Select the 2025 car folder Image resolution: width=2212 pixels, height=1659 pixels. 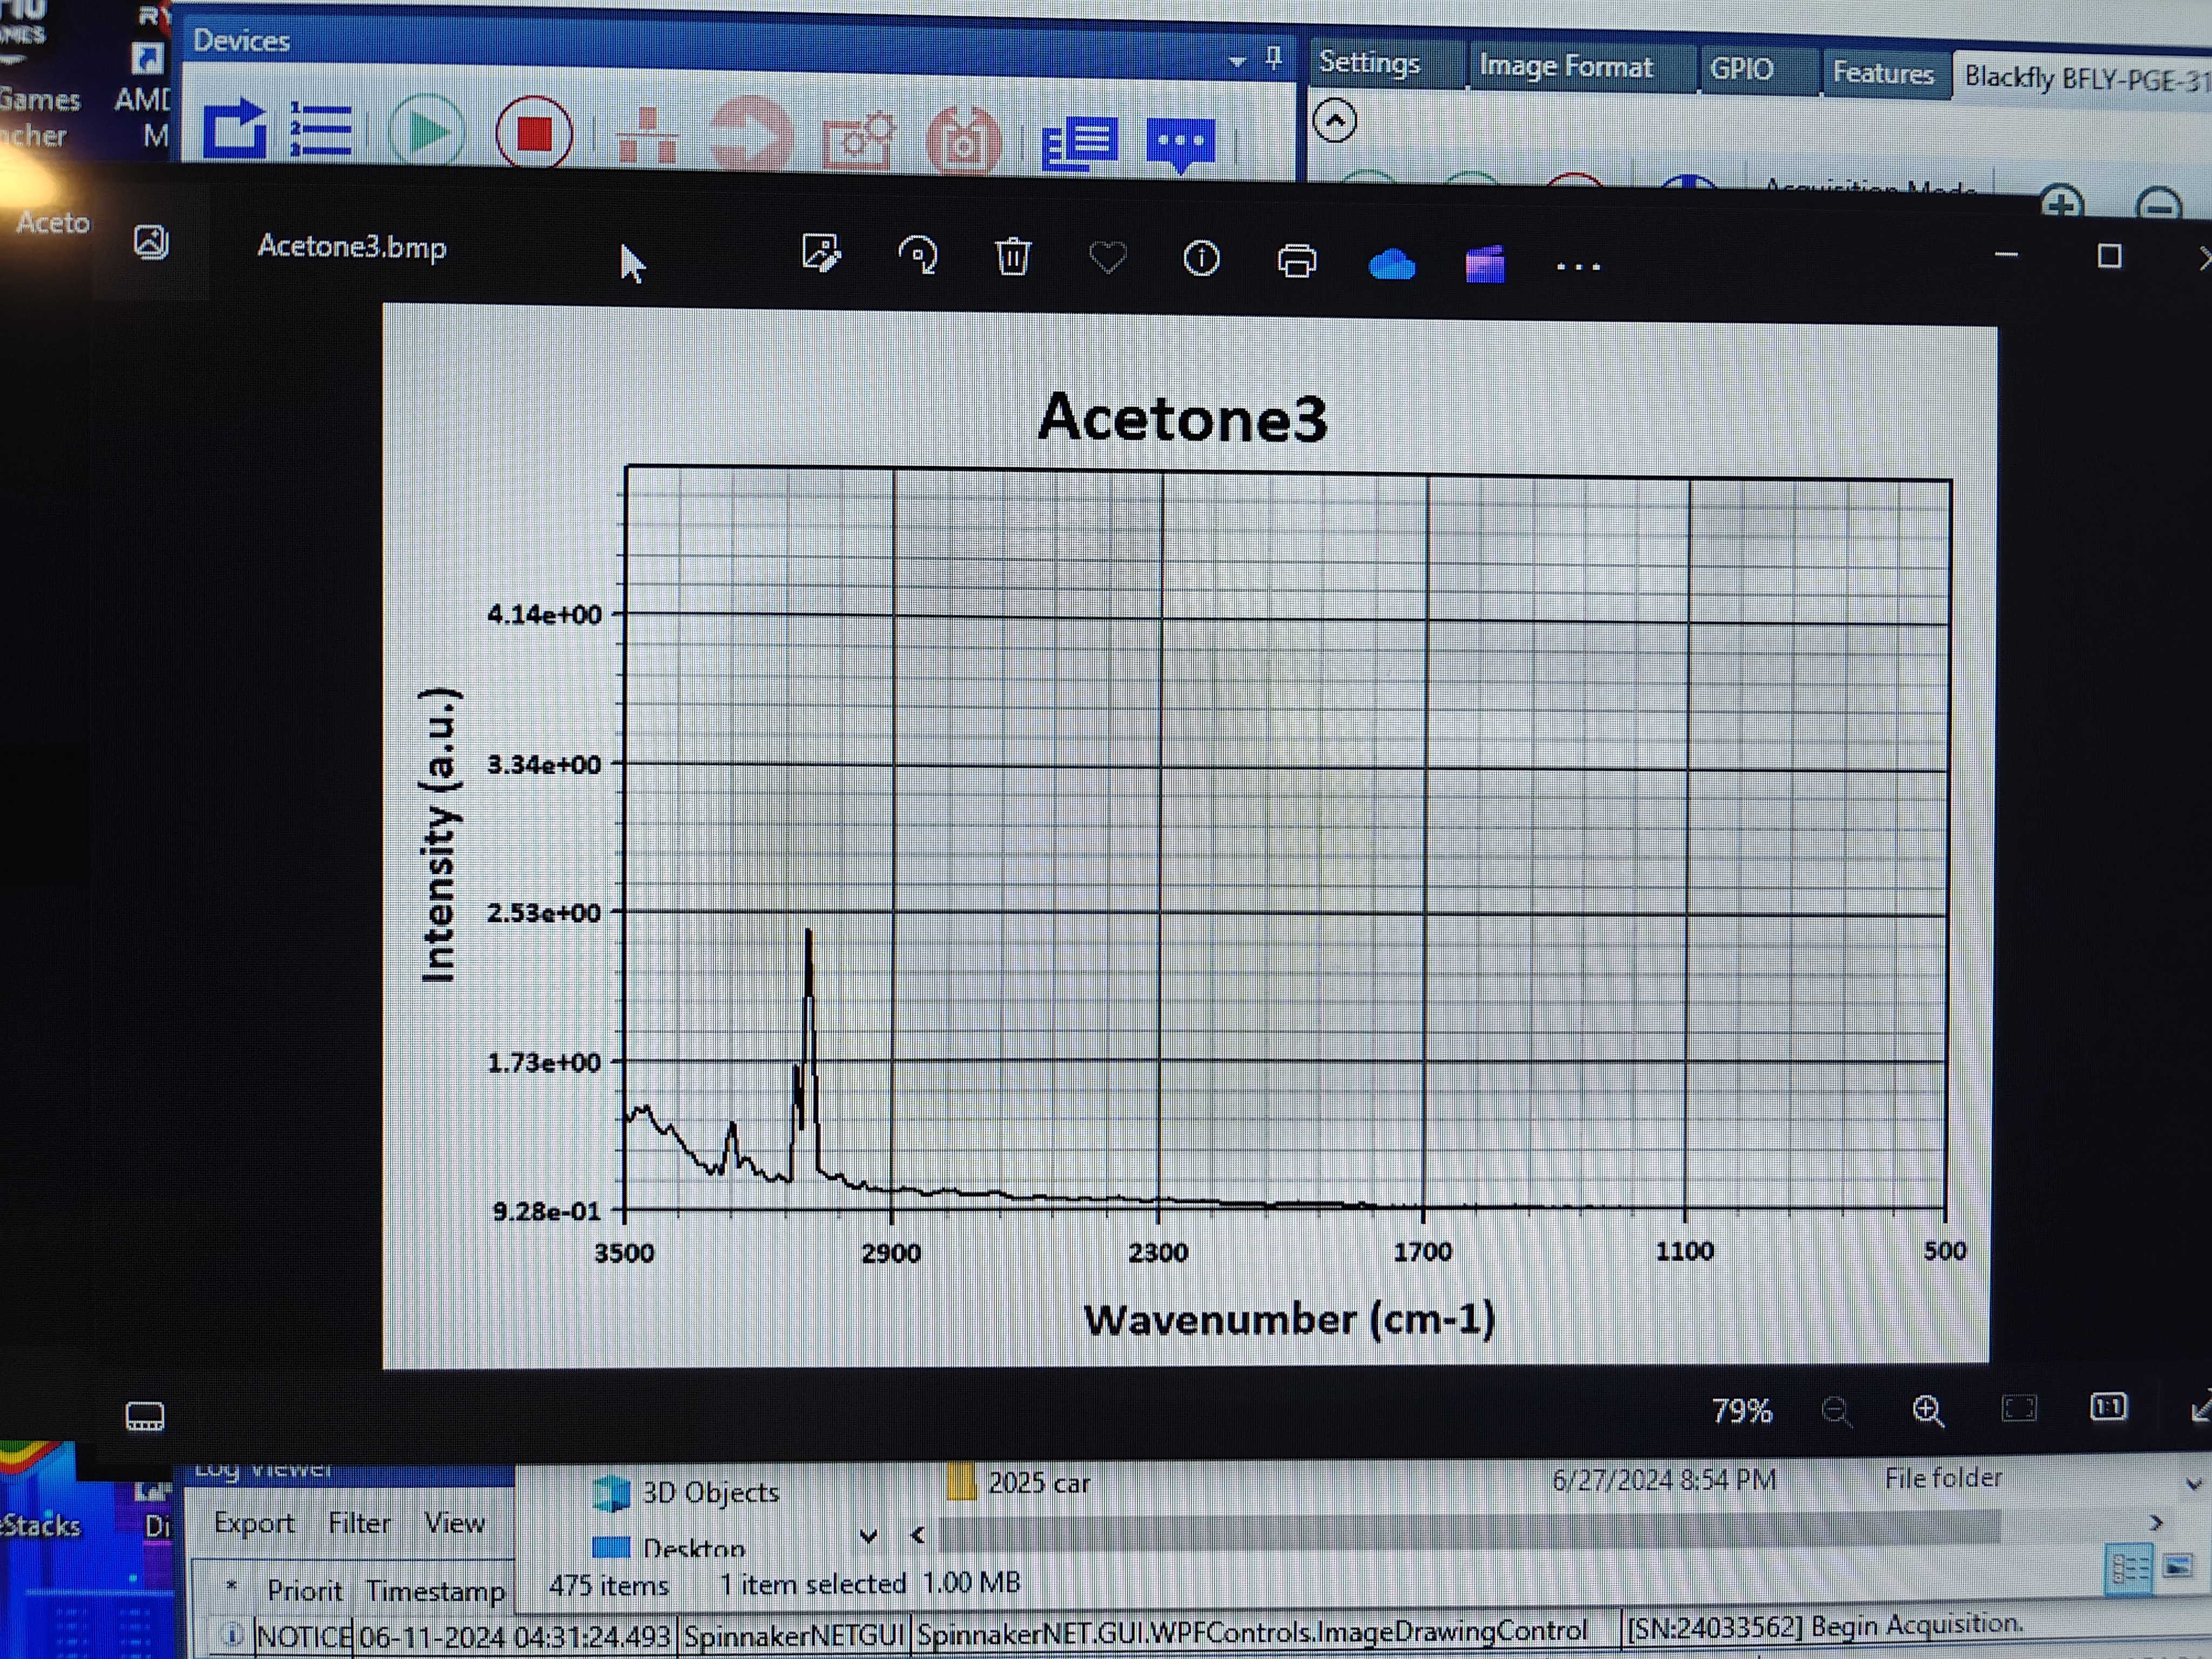point(1037,1483)
